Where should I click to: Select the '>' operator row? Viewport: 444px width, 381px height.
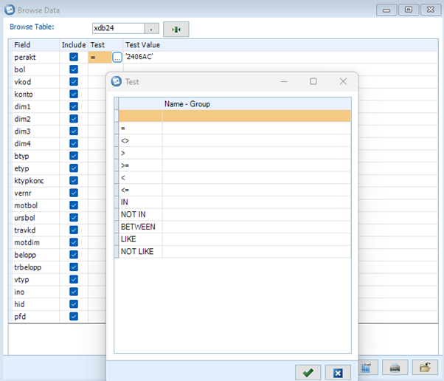(x=235, y=153)
